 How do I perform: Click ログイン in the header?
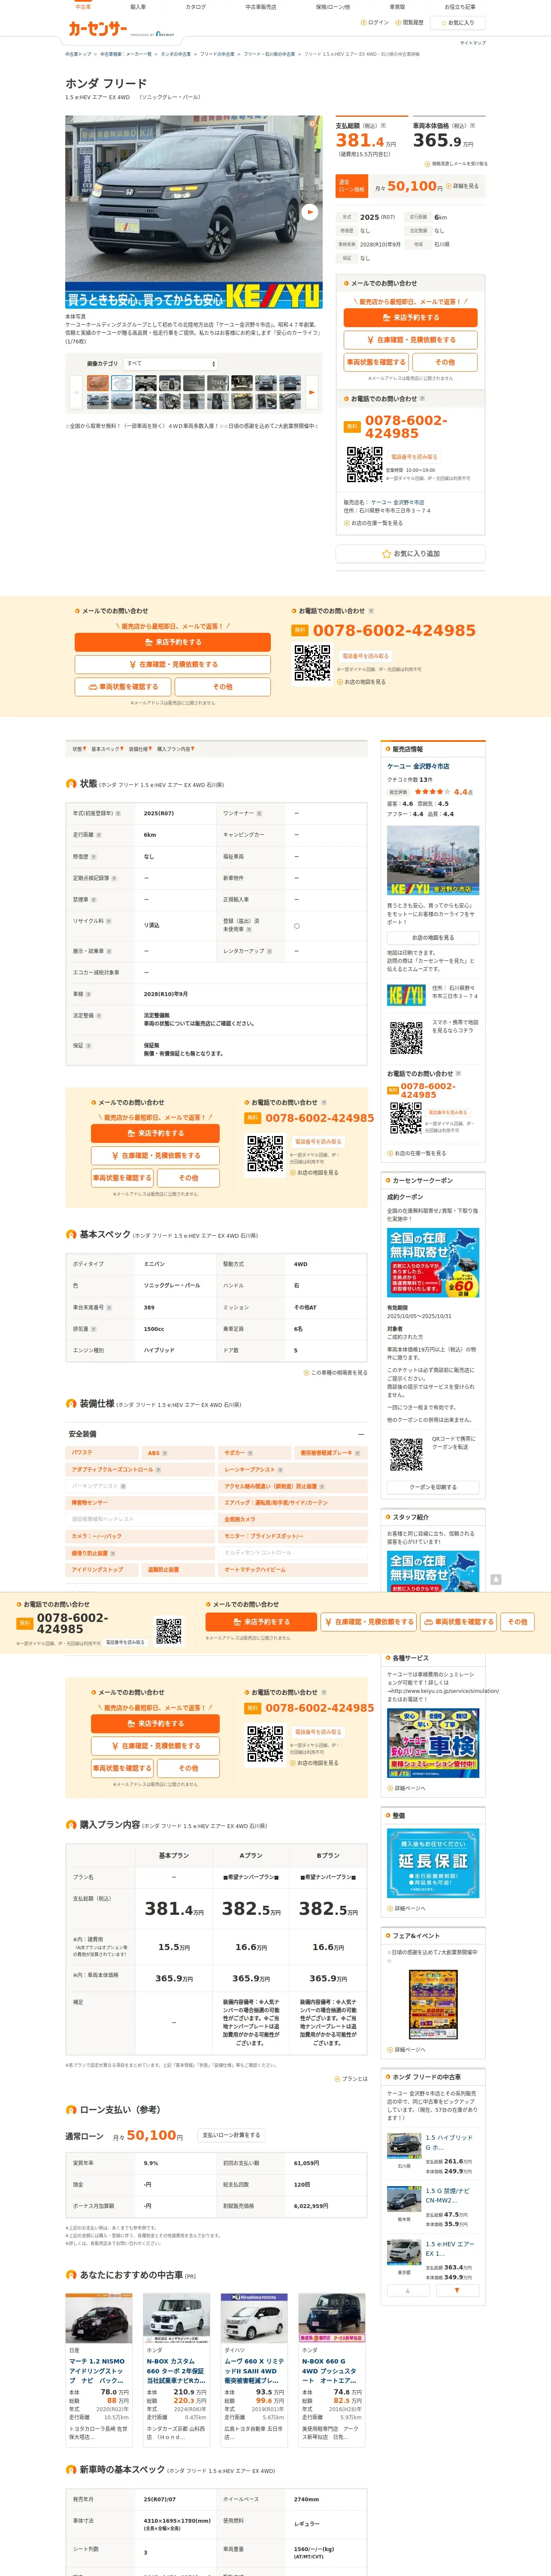[x=376, y=22]
